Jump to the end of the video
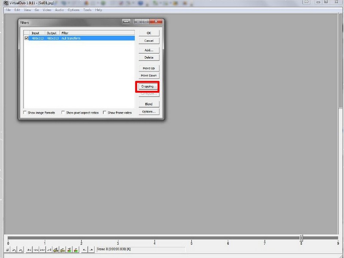This screenshot has width=344, height=258. pos(49,249)
